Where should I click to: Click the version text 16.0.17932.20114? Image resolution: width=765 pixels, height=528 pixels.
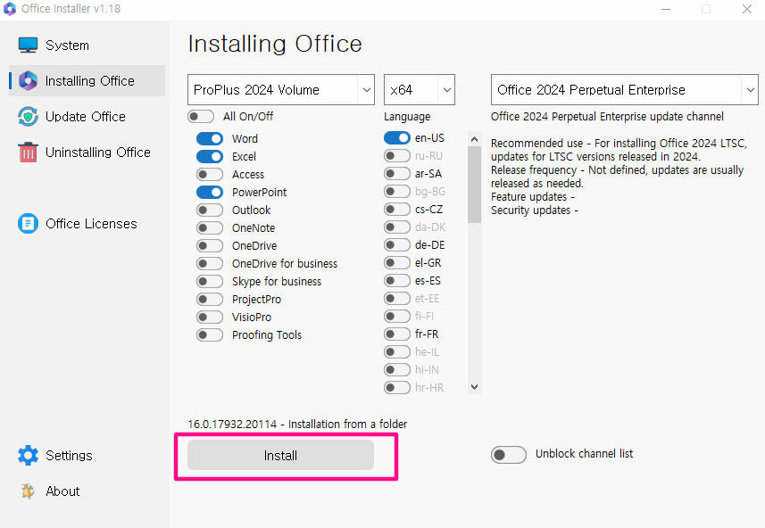pyautogui.click(x=232, y=425)
